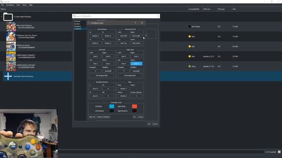
Task: Rebind Right Stick Up axis
Action: [123, 64]
